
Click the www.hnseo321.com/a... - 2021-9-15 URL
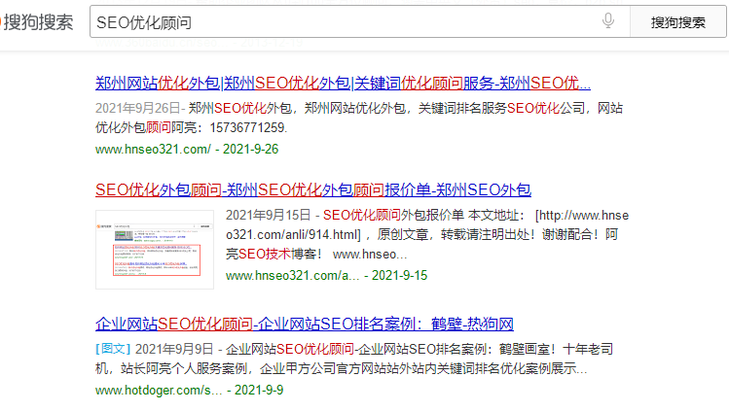[326, 276]
